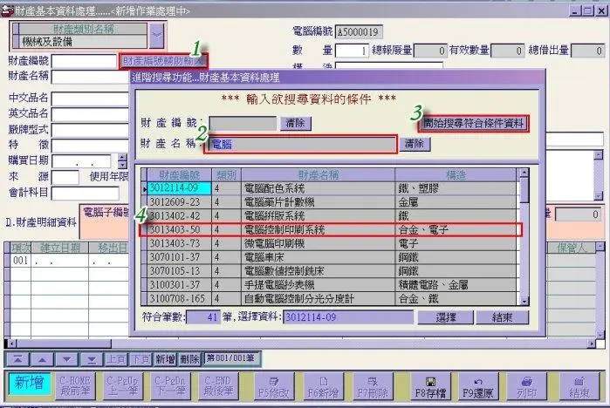Click the results table 財產編號 column header
The height and width of the screenshot is (408, 610).
(180, 175)
